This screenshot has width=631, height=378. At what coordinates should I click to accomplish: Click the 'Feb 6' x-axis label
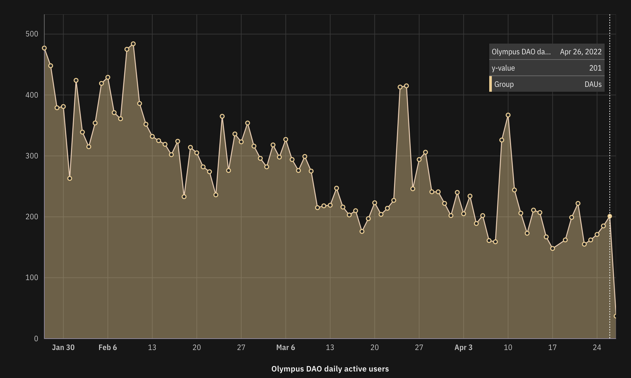click(108, 347)
